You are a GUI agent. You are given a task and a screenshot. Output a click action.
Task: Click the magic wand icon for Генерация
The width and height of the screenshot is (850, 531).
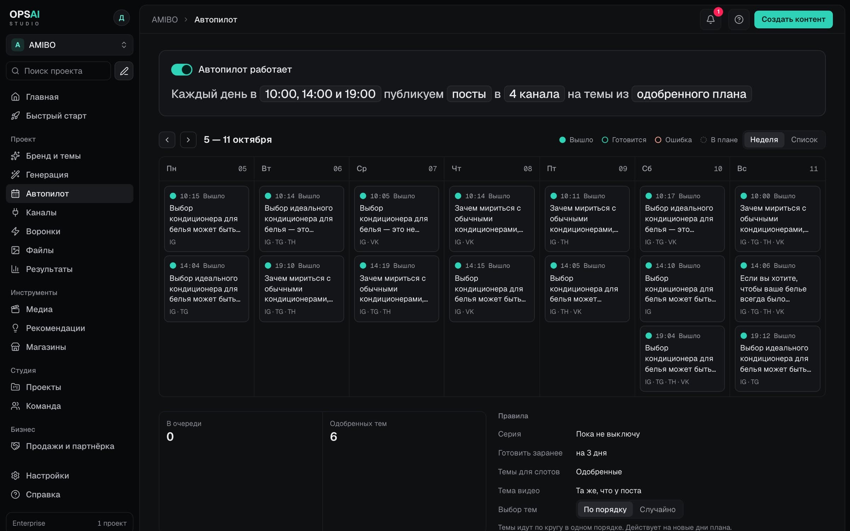(15, 175)
